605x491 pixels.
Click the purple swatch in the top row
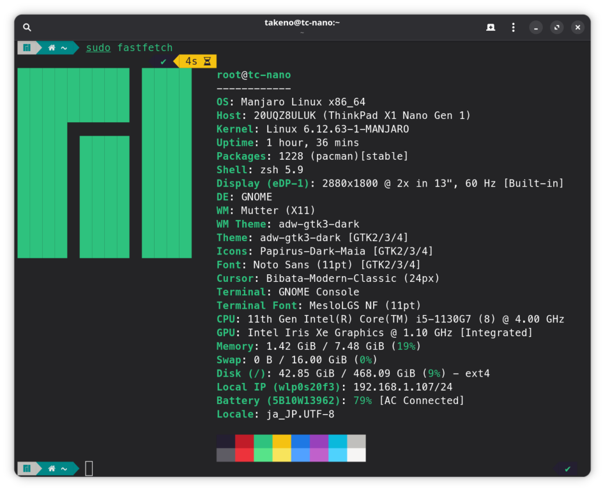tap(319, 441)
